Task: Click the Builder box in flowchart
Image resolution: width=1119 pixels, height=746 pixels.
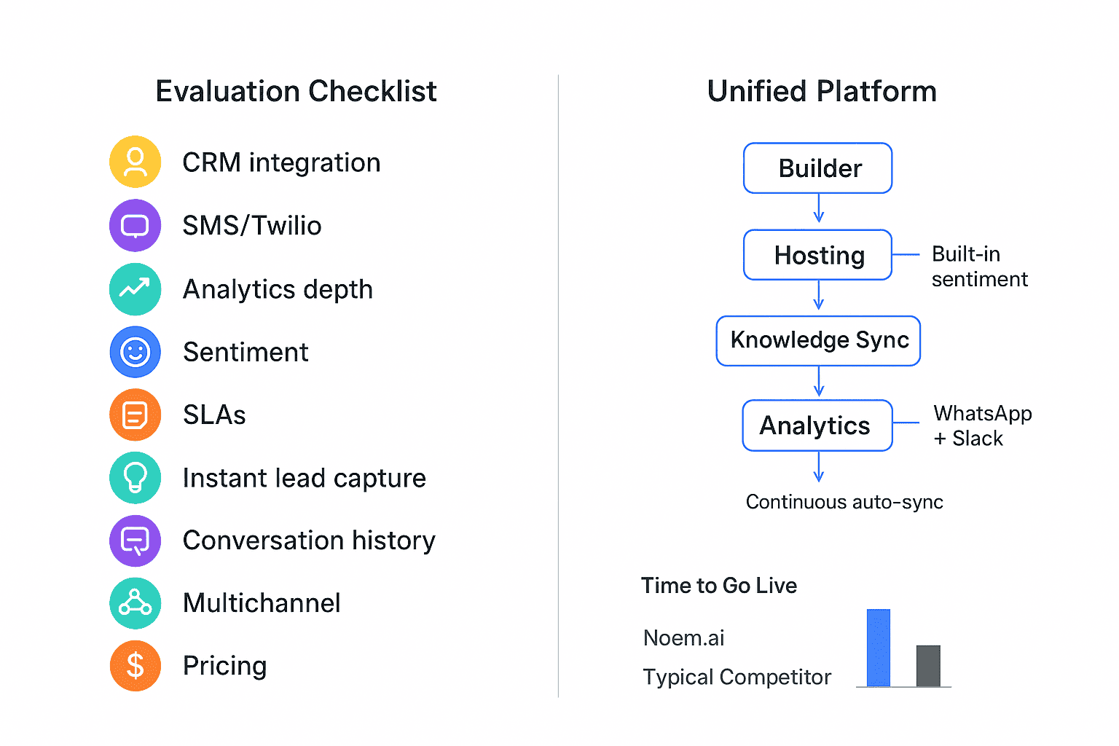Action: (x=818, y=168)
